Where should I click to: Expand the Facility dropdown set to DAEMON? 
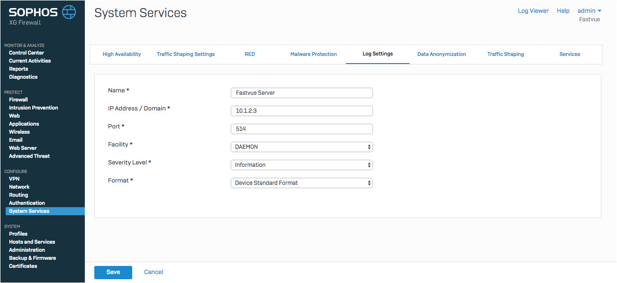pos(301,147)
